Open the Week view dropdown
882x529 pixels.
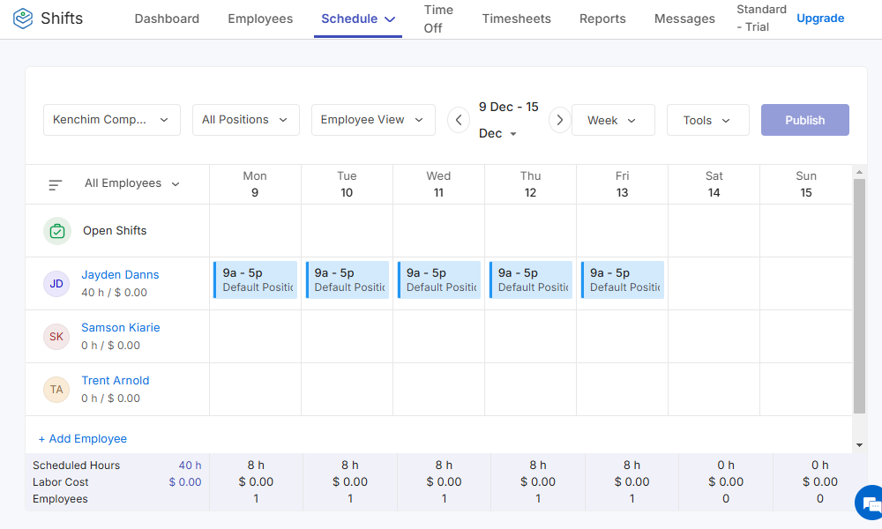tap(613, 120)
